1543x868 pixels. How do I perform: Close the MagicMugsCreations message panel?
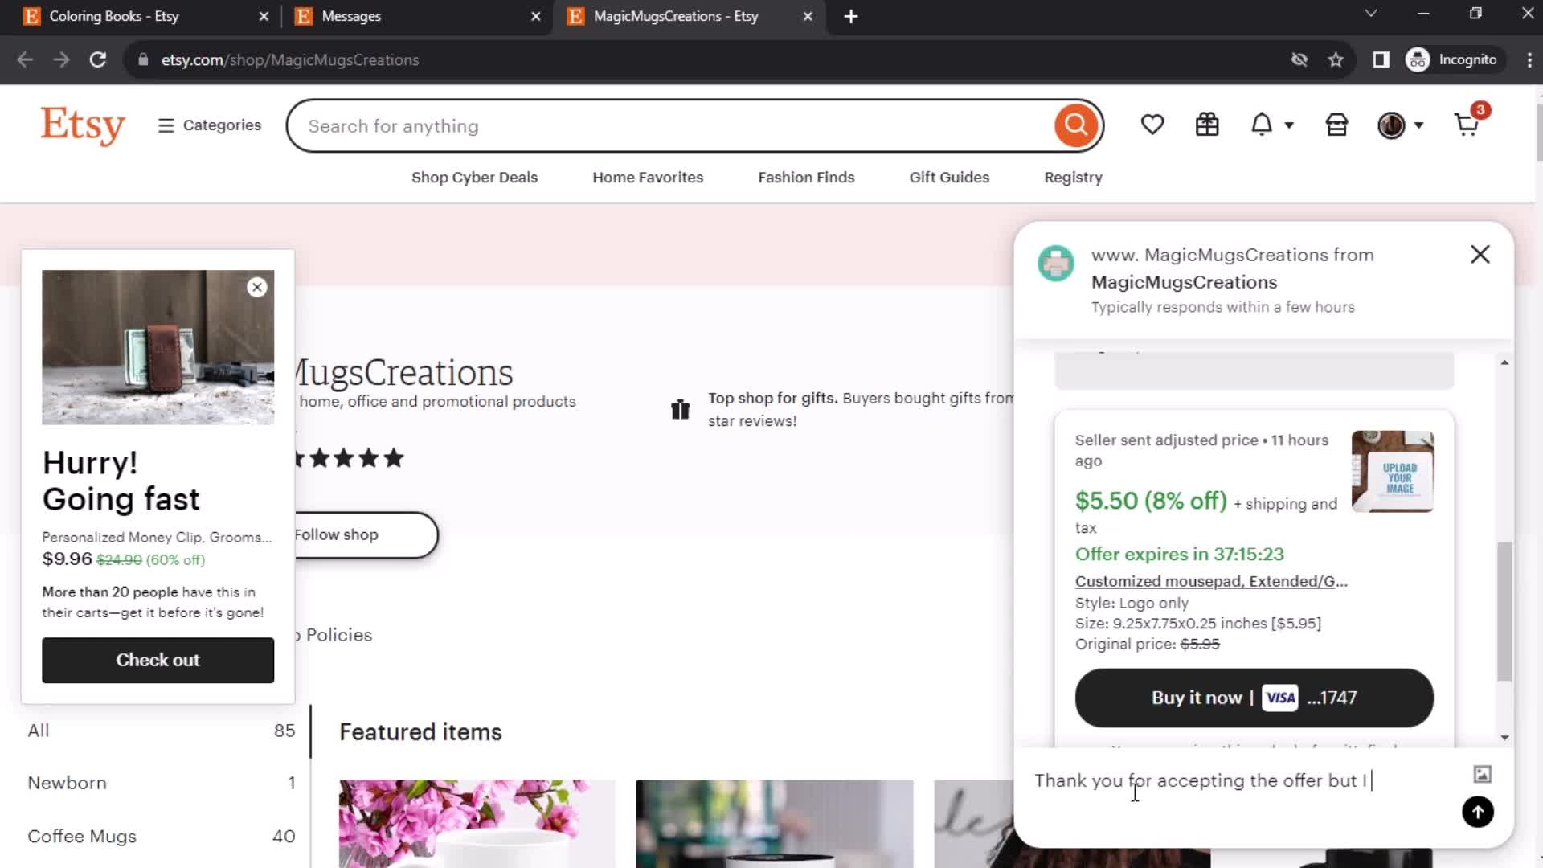1480,255
